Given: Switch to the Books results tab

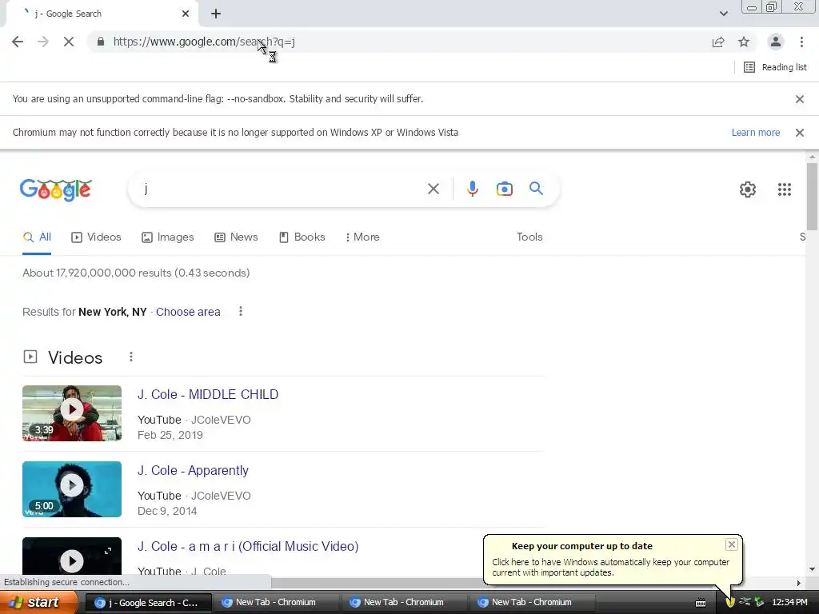Looking at the screenshot, I should [302, 237].
